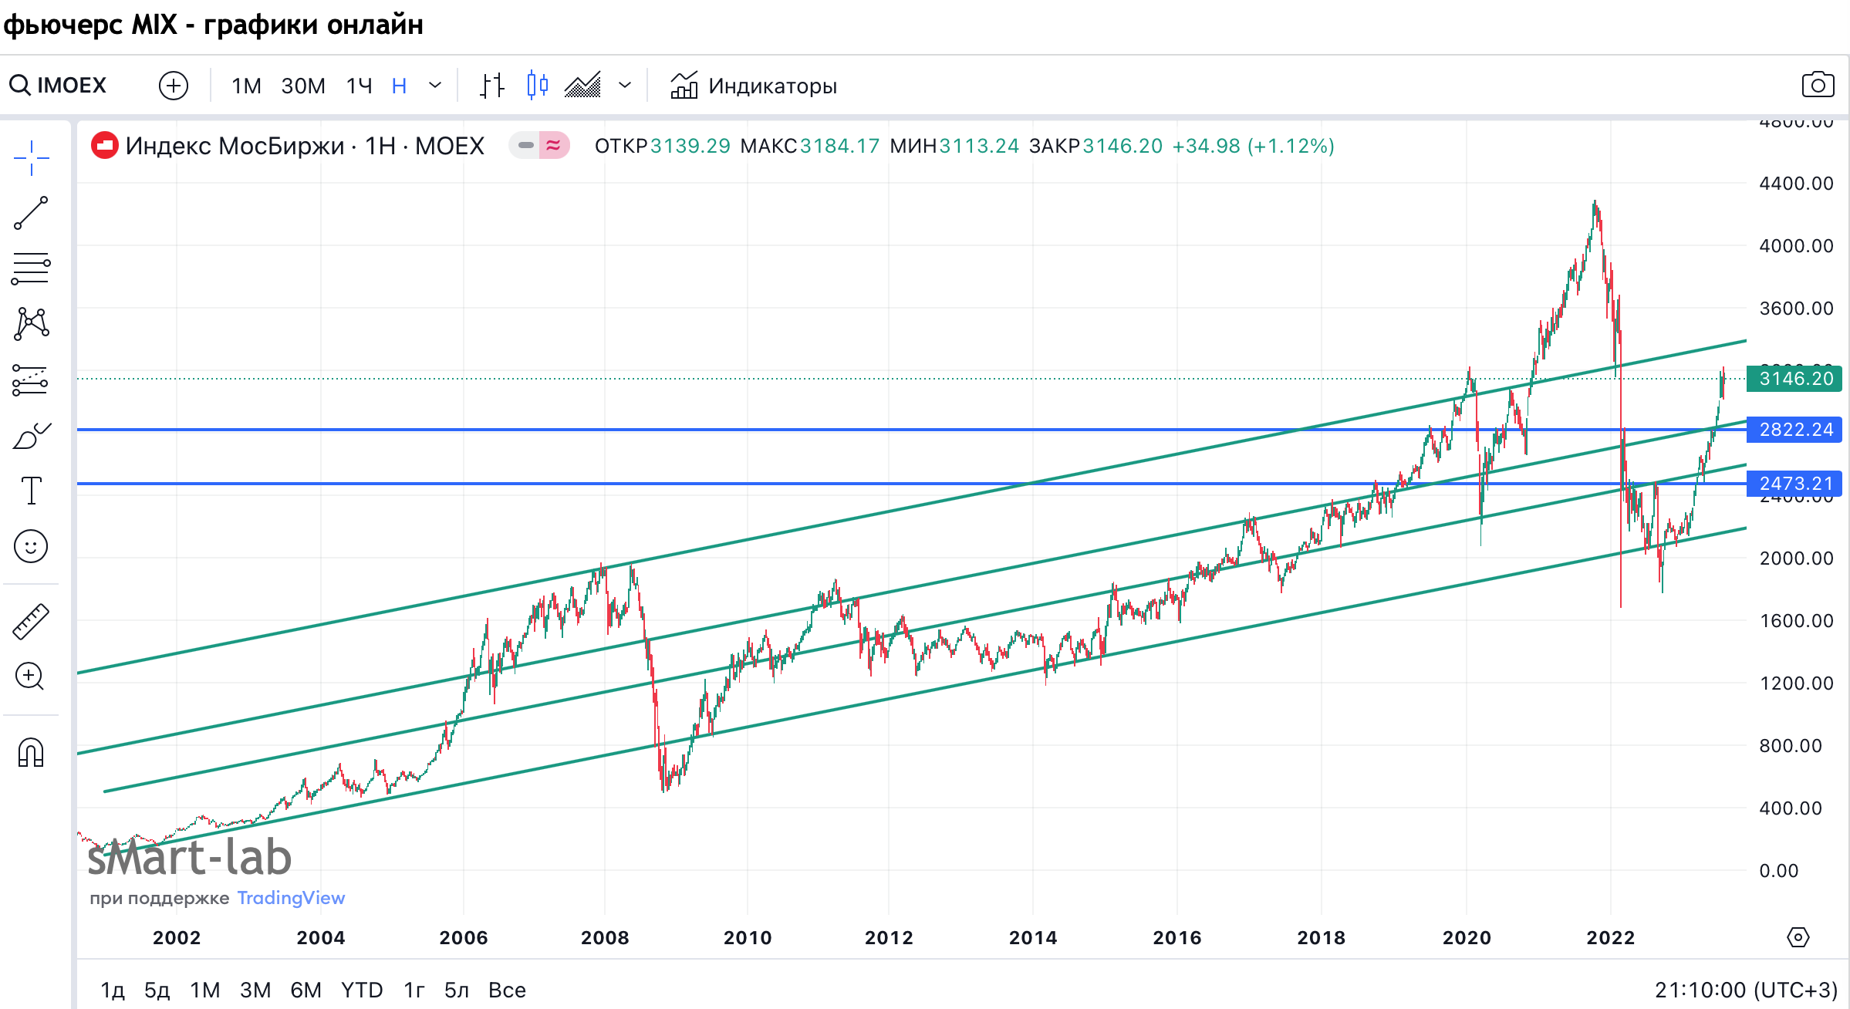Image resolution: width=1850 pixels, height=1009 pixels.
Task: Expand the chart style dropdown arrow
Action: pos(625,85)
